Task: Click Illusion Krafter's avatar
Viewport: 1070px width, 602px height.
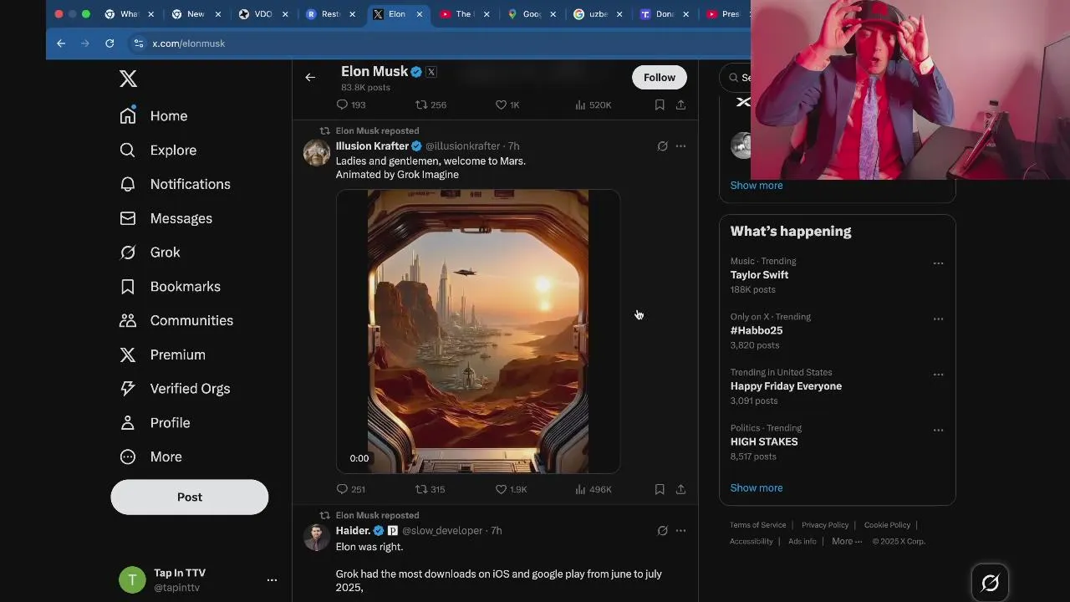Action: [x=317, y=153]
